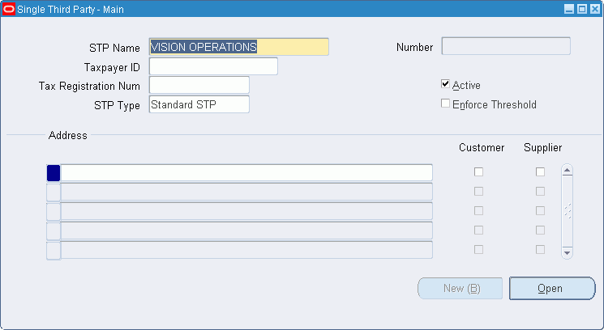Click the second row Supplier checkbox

tap(541, 192)
